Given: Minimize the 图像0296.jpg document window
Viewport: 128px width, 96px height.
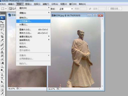Looking at the screenshot, I should pyautogui.click(x=90, y=15).
